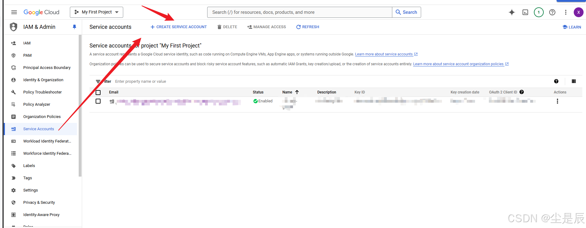Open Identity-Aware Proxy in the sidebar
The width and height of the screenshot is (586, 228).
click(x=41, y=215)
